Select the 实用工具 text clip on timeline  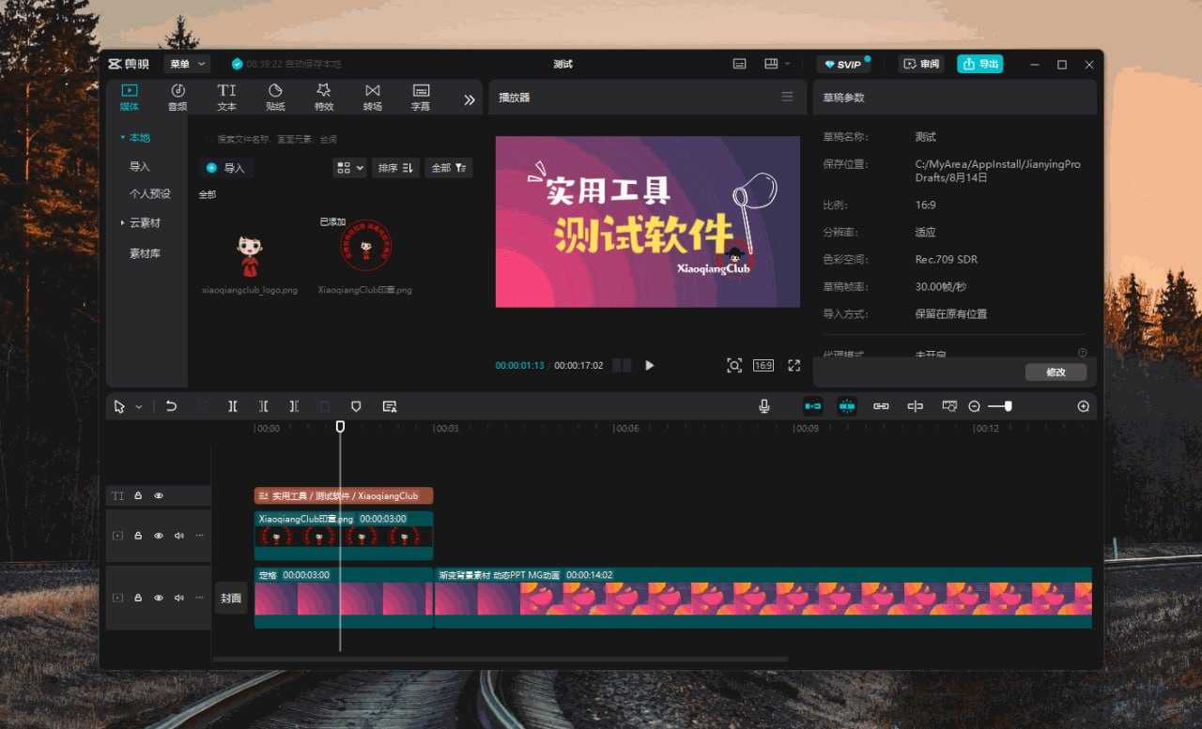point(344,495)
